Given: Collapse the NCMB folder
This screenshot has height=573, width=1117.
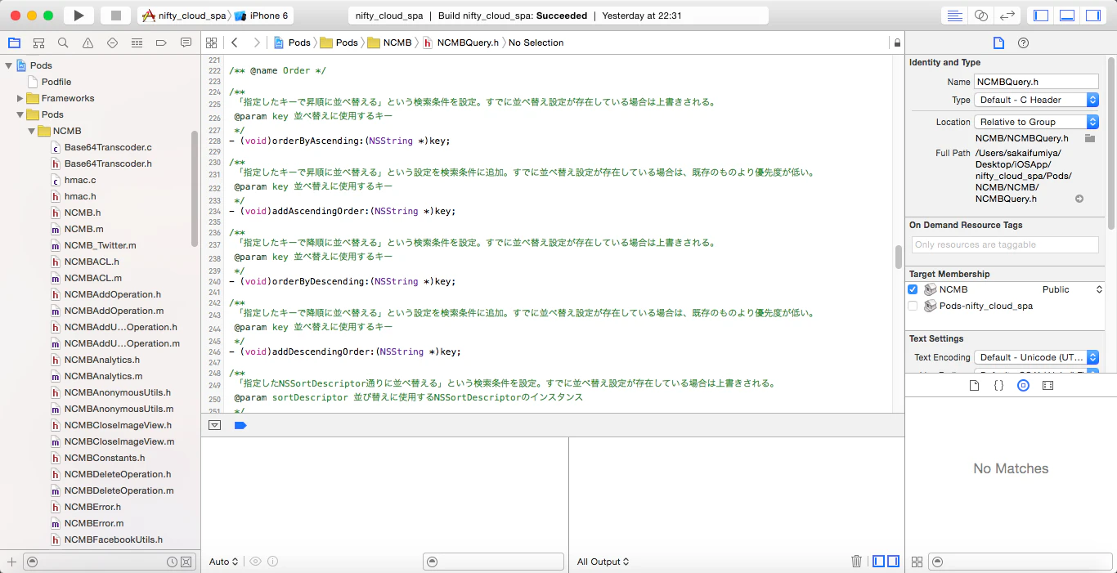Looking at the screenshot, I should tap(32, 131).
